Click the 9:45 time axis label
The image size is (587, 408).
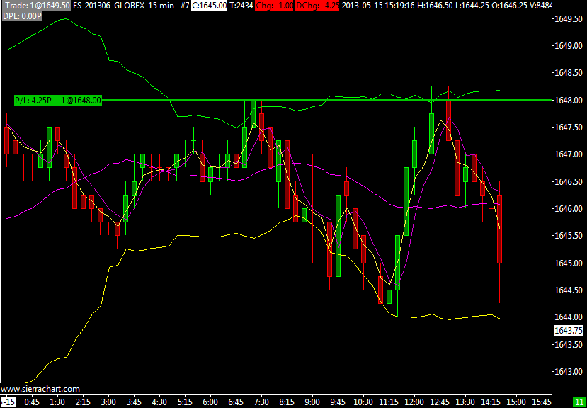(338, 401)
